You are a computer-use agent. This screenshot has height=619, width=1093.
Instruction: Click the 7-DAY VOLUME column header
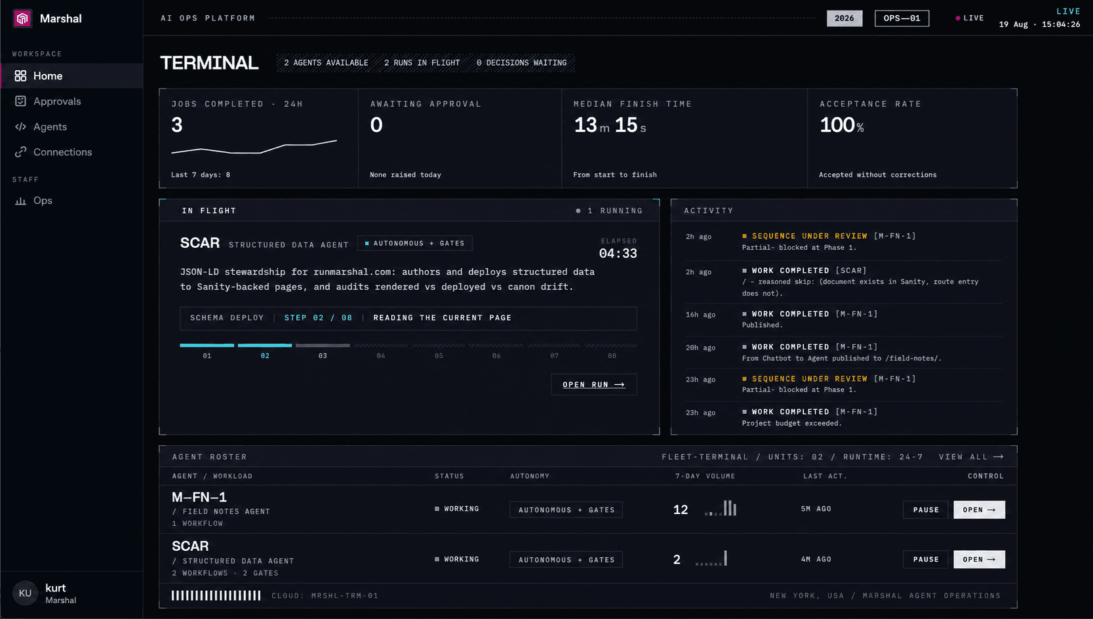tap(705, 476)
